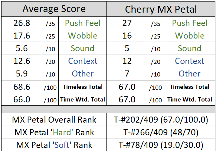Click the 67.0 Cherry MX Petal Timeless Total value
216x153 pixels.
tap(127, 87)
